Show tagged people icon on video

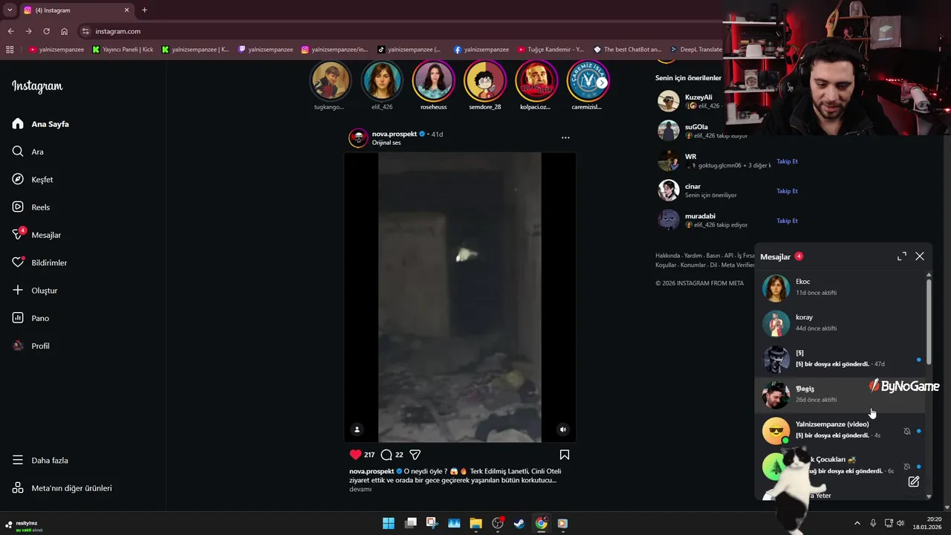pyautogui.click(x=357, y=429)
